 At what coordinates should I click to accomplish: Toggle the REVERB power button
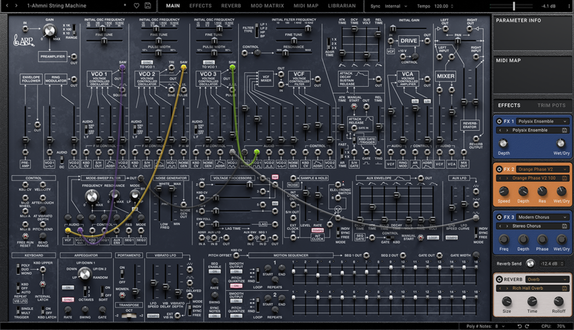pyautogui.click(x=499, y=279)
